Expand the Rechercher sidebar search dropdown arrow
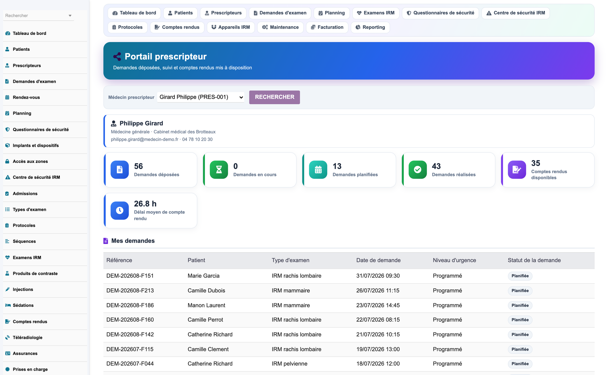This screenshot has width=606, height=375. click(x=70, y=16)
